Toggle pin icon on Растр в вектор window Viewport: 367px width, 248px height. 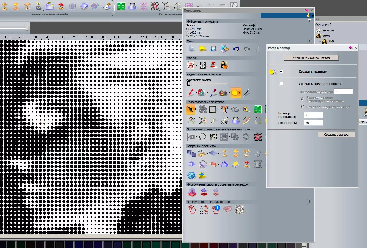350,48
